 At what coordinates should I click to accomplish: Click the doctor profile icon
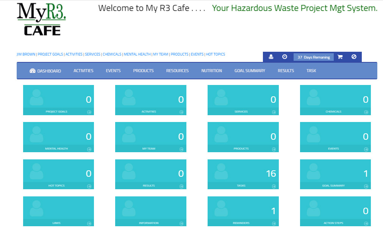pos(271,57)
